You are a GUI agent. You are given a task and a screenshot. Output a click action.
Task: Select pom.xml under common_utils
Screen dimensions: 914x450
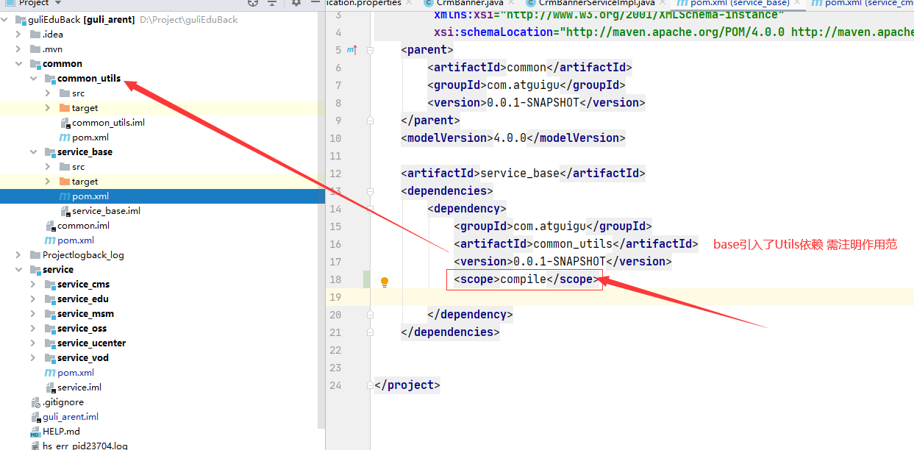click(90, 137)
